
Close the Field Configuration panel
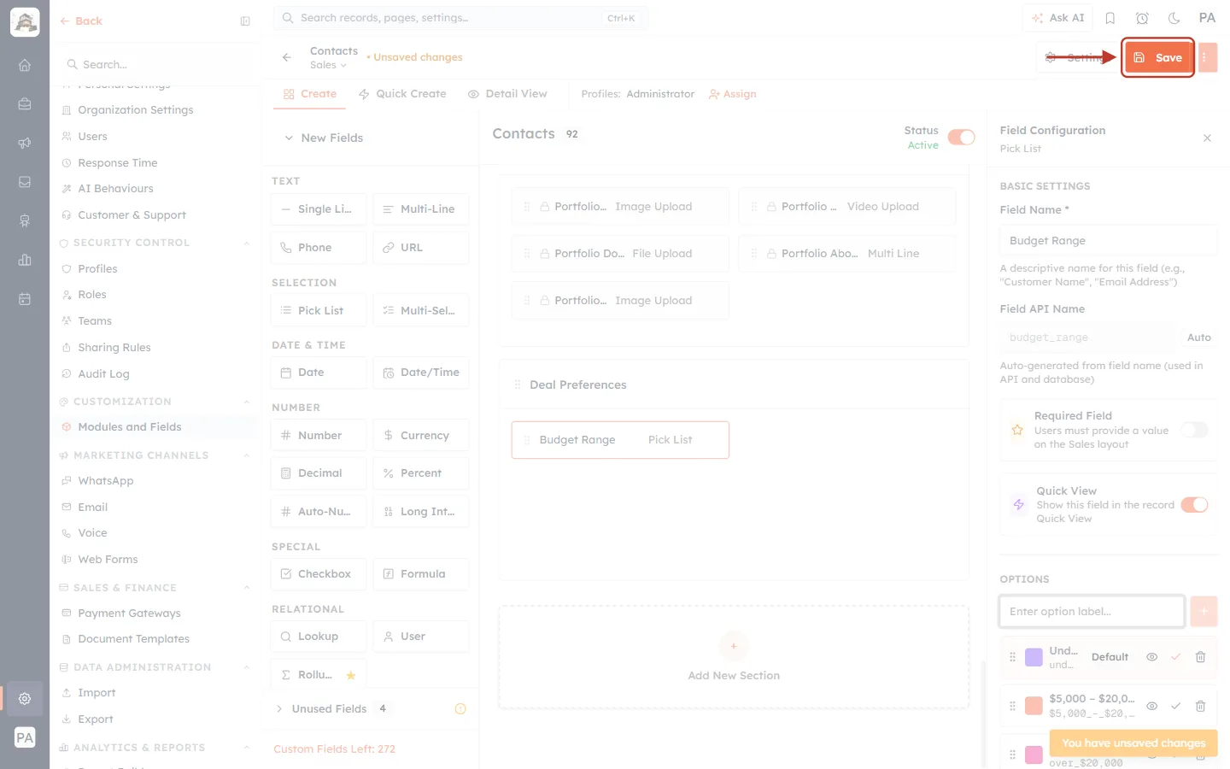pos(1207,138)
